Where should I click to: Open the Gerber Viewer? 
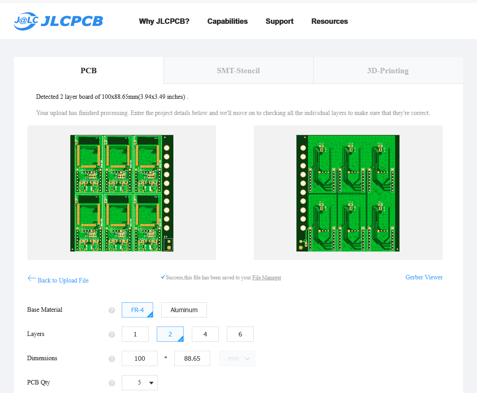click(x=424, y=277)
